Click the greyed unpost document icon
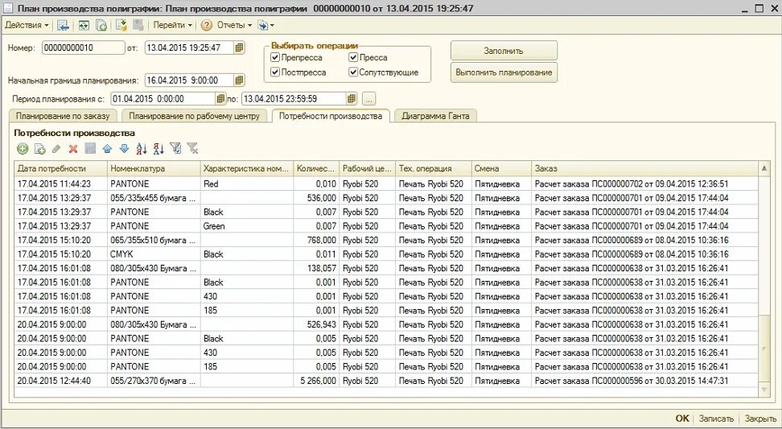 tap(138, 25)
